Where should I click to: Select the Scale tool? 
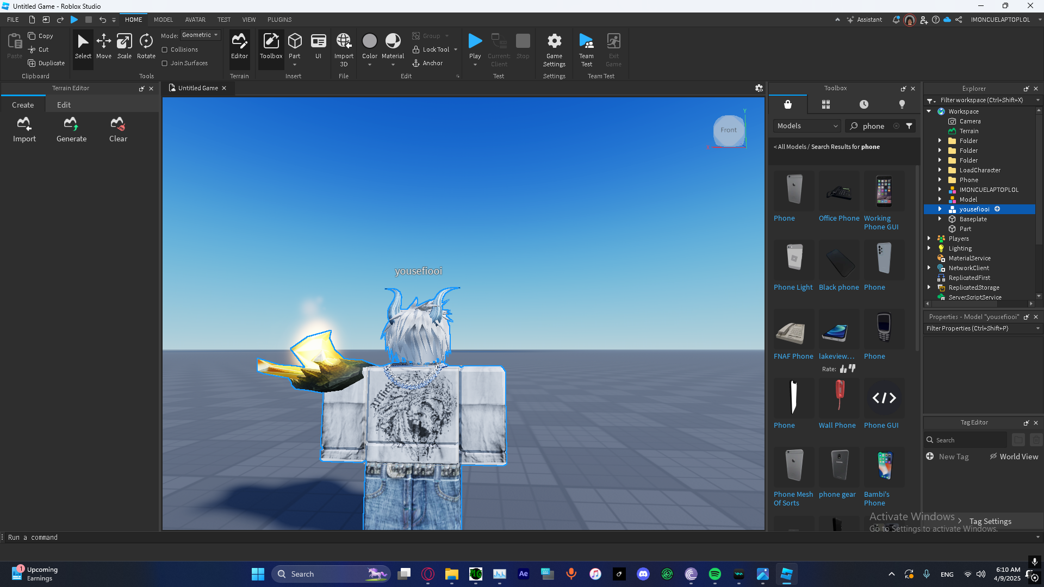(x=125, y=46)
